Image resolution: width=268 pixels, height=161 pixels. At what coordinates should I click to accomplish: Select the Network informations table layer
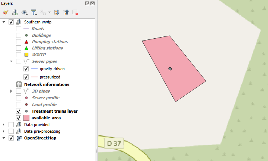47,84
